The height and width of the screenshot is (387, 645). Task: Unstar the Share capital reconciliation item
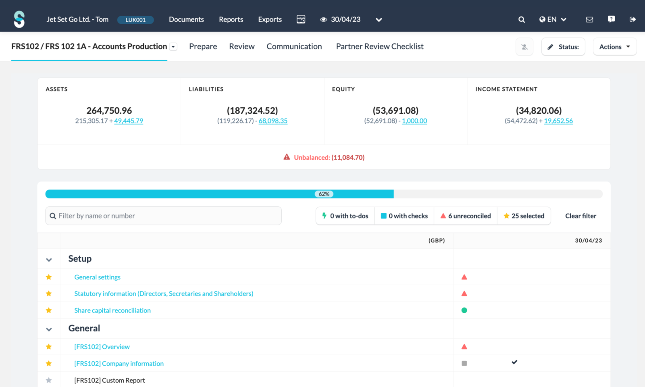click(x=49, y=310)
